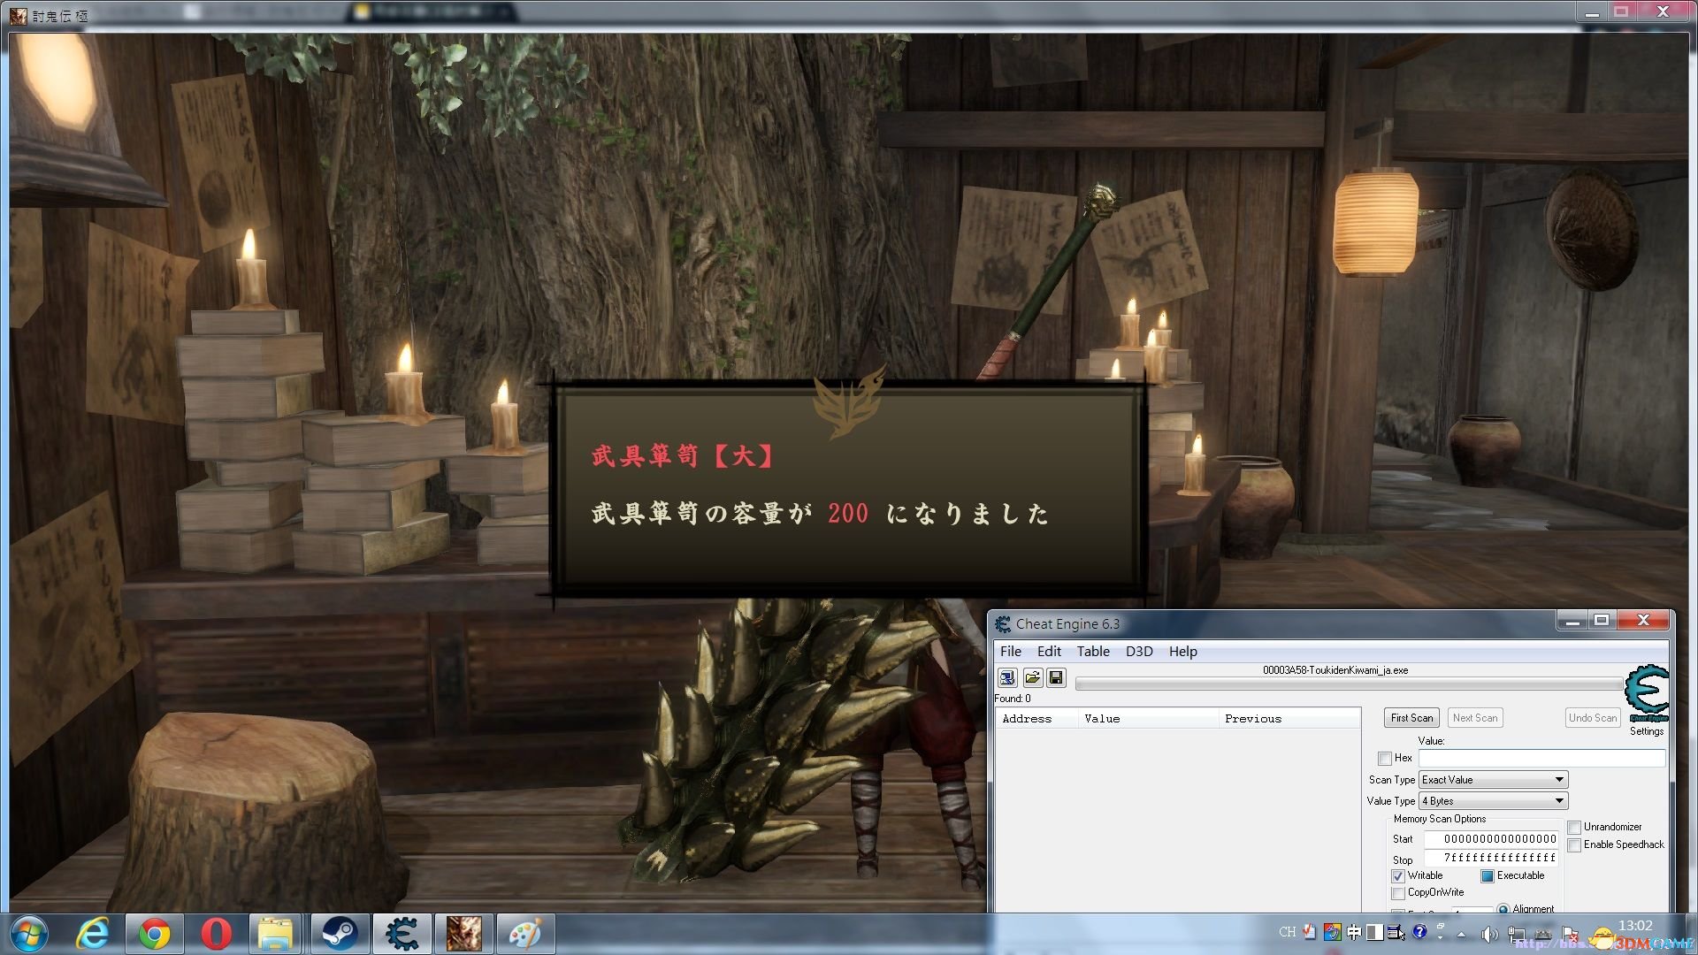Click the Previous column header
This screenshot has height=955, width=1698.
click(1289, 719)
